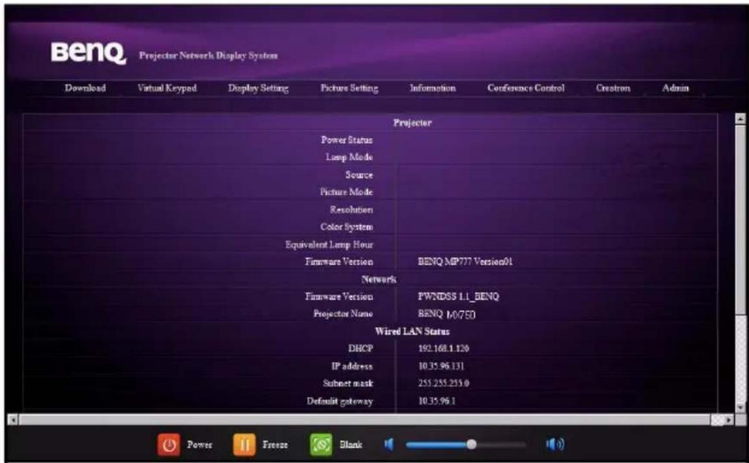Screen dimensions: 749x463
Task: Open the Information tab
Action: point(432,88)
